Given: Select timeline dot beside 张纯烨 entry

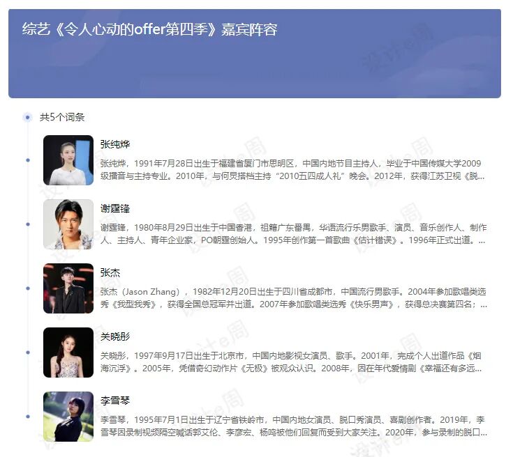Looking at the screenshot, I should click(28, 160).
